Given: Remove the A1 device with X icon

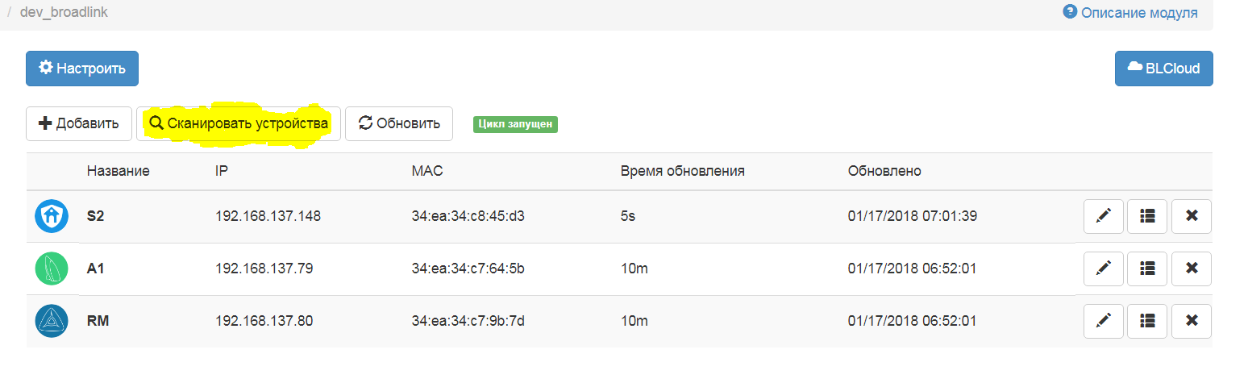Looking at the screenshot, I should point(1192,269).
